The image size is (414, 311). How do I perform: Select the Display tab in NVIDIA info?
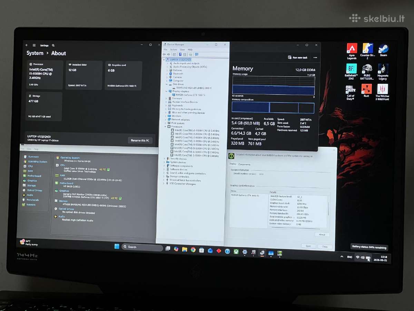pos(233,164)
